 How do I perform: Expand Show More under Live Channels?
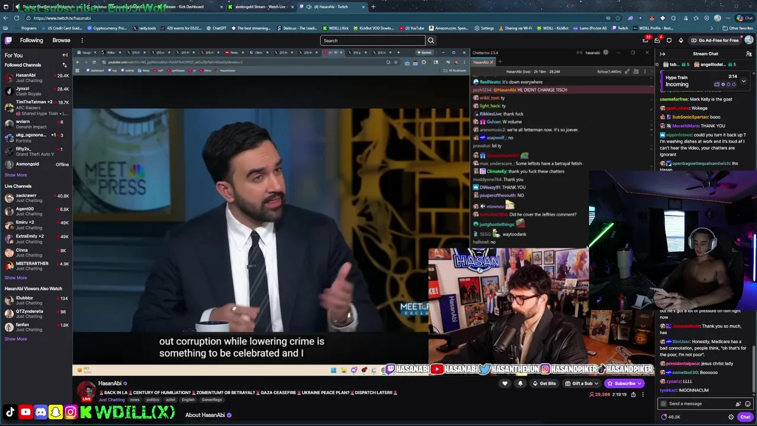16,277
